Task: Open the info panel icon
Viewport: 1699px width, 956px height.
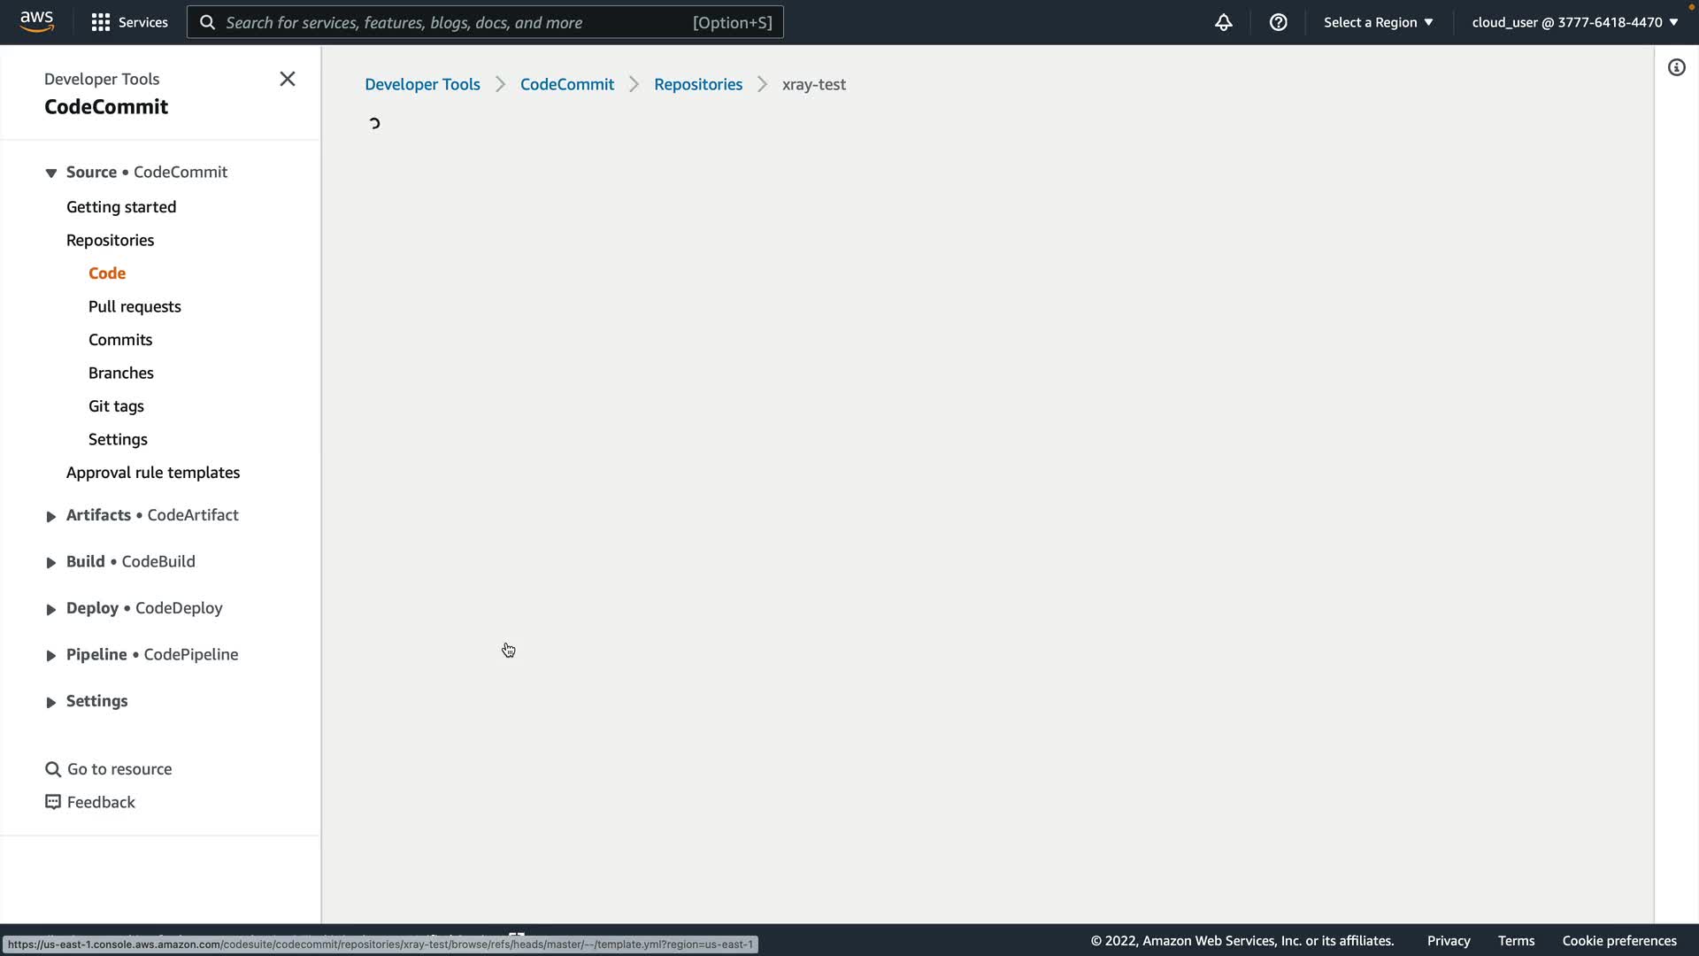Action: pos(1676,67)
